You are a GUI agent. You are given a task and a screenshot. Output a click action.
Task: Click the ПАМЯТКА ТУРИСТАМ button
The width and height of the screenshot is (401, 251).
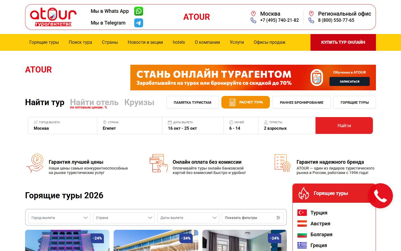192,102
